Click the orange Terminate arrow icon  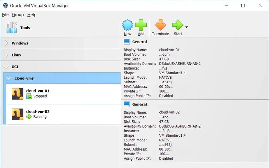[160, 25]
